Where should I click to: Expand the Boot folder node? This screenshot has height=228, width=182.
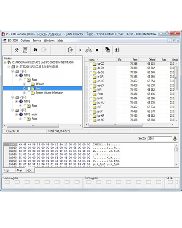(24, 88)
